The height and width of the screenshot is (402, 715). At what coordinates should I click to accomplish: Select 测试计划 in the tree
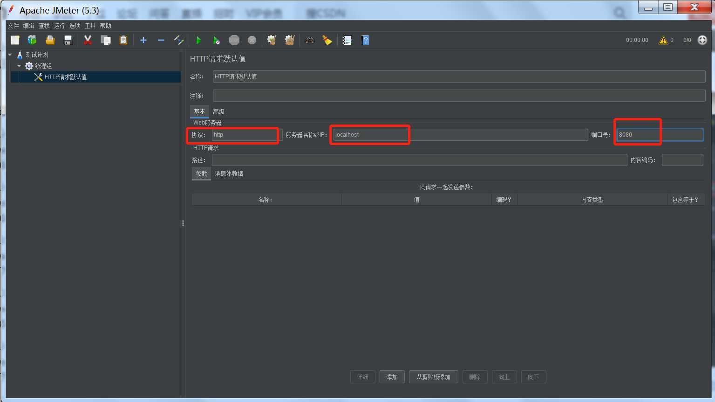click(37, 55)
